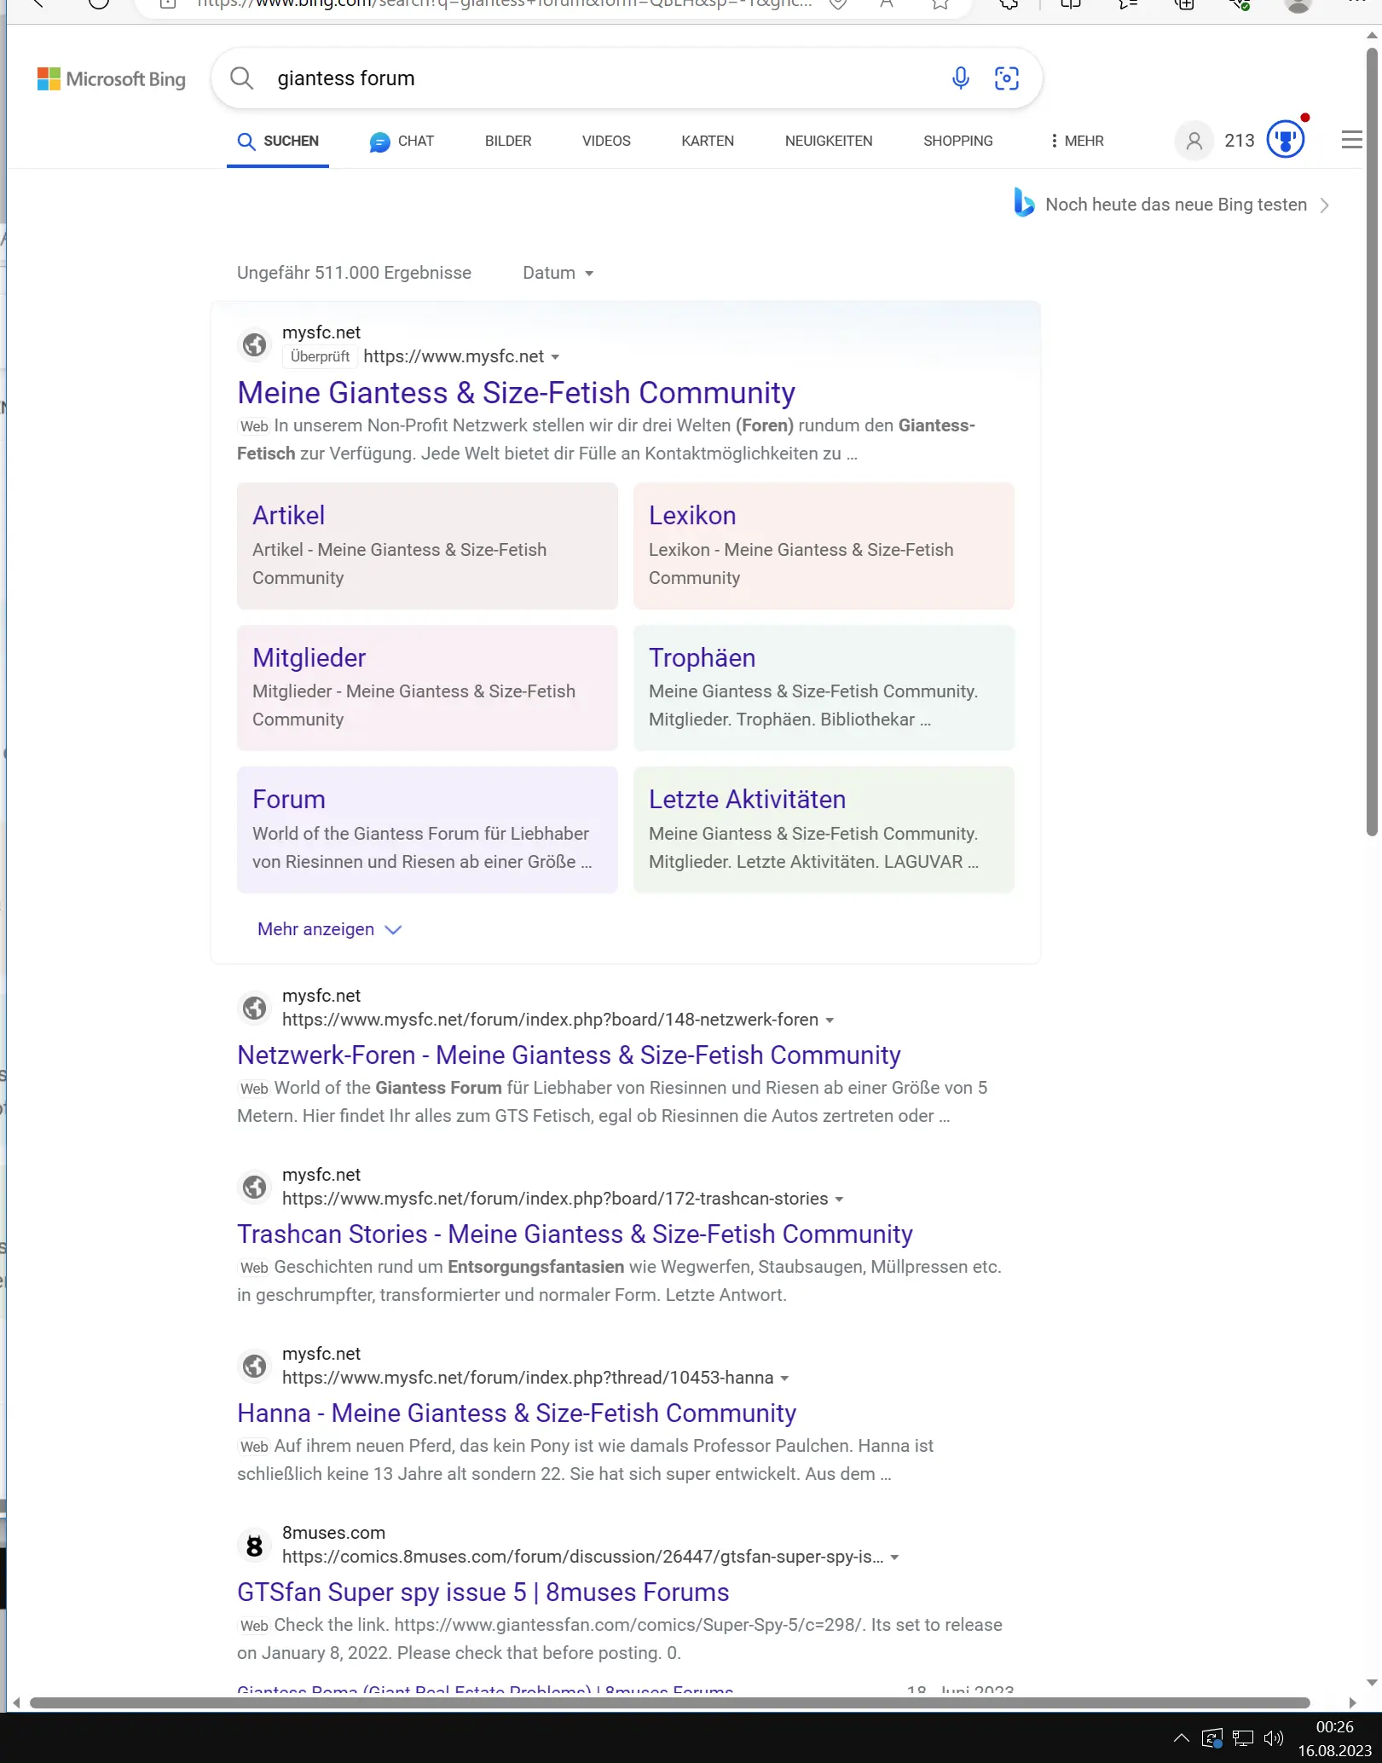The width and height of the screenshot is (1382, 1763).
Task: Select the SUCHEN tab
Action: (x=278, y=142)
